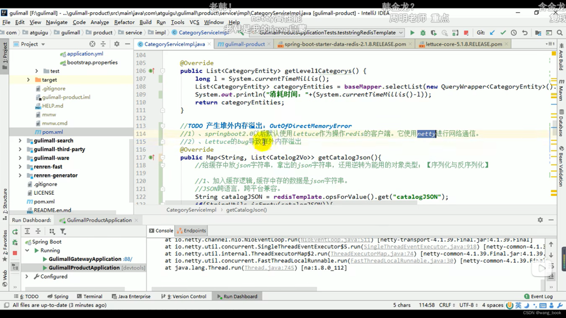Change file encoding UTF-8 in status bar
The height and width of the screenshot is (318, 566).
pyautogui.click(x=468, y=305)
